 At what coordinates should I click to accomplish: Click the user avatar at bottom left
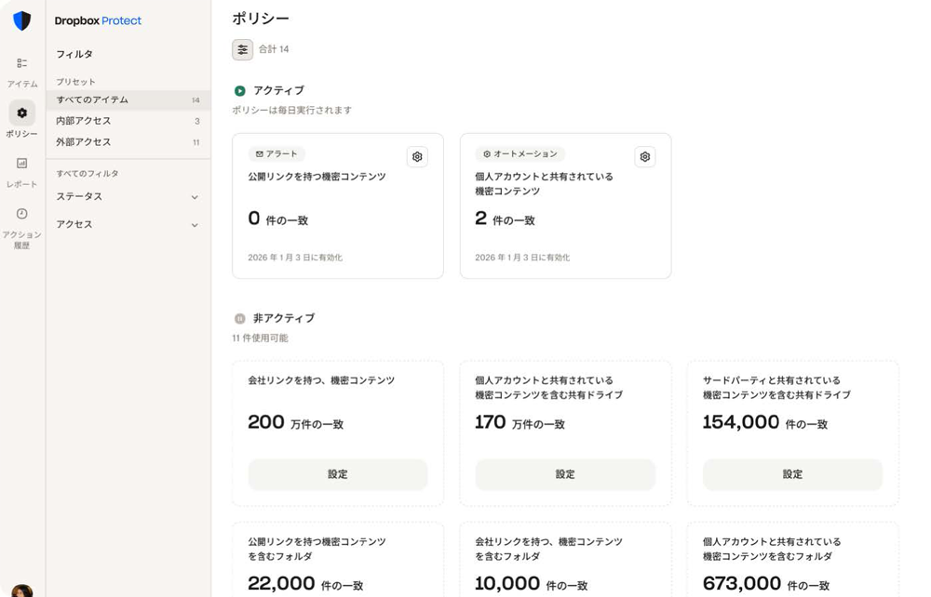point(22,590)
